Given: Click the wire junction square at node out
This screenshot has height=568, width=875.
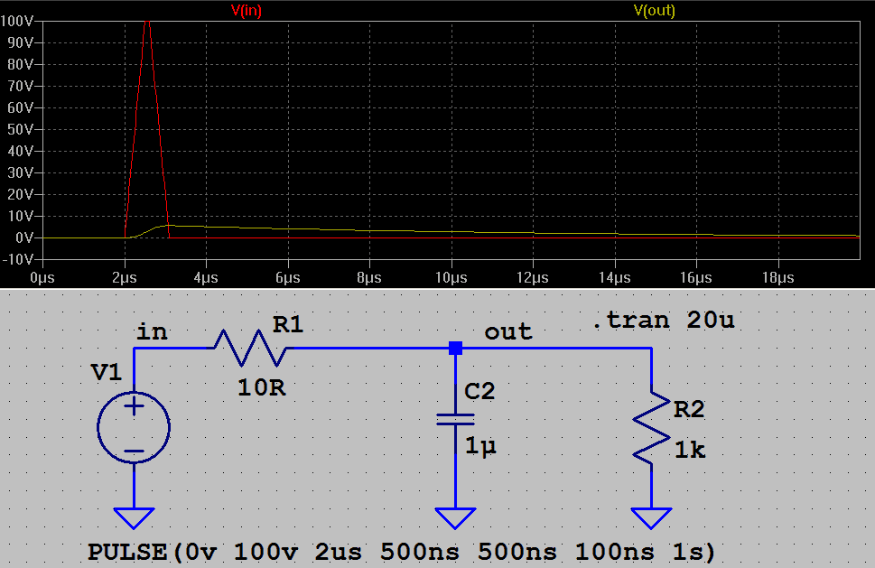Looking at the screenshot, I should tap(455, 349).
